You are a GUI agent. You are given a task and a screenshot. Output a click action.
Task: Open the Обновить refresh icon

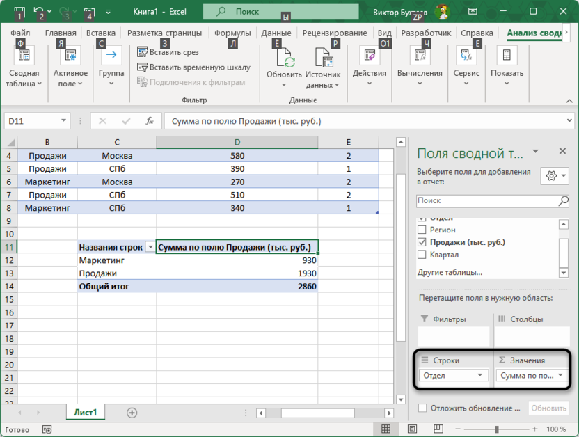284,58
